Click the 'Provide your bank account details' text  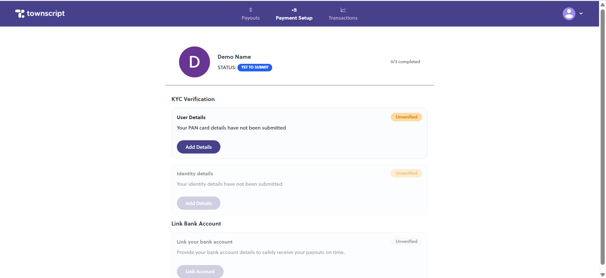tap(261, 252)
